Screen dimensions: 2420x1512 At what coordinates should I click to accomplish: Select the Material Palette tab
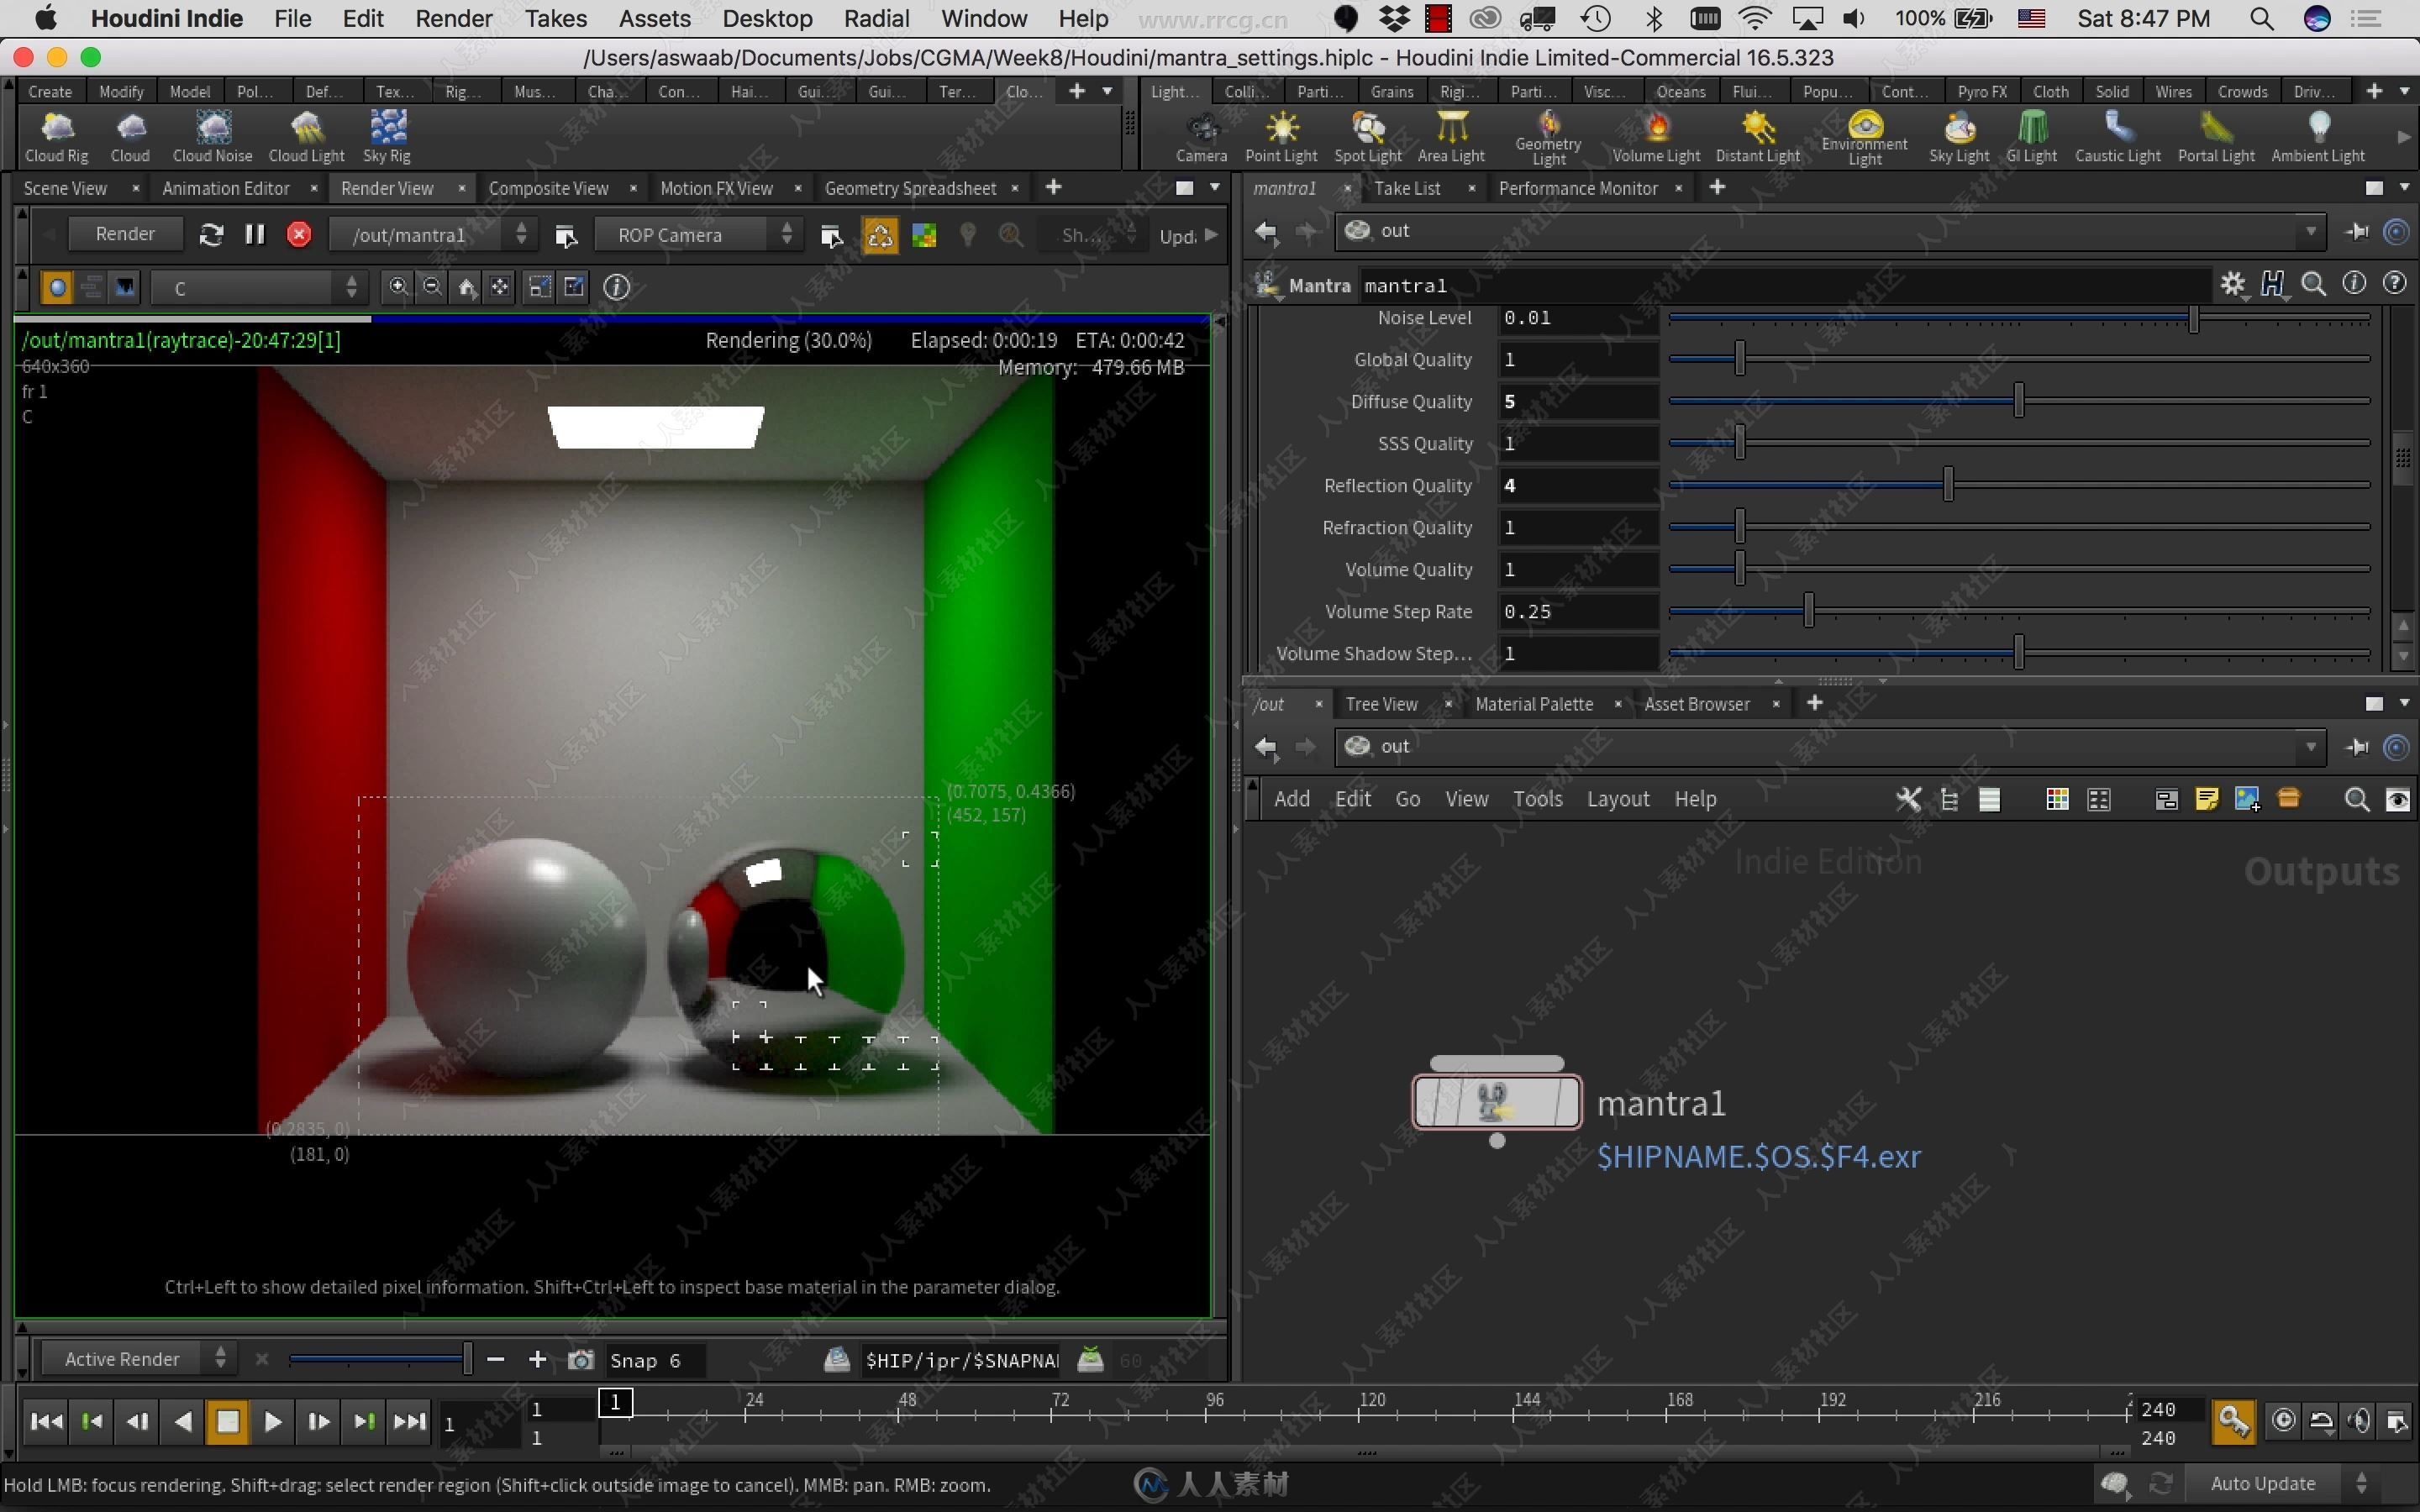coord(1534,704)
